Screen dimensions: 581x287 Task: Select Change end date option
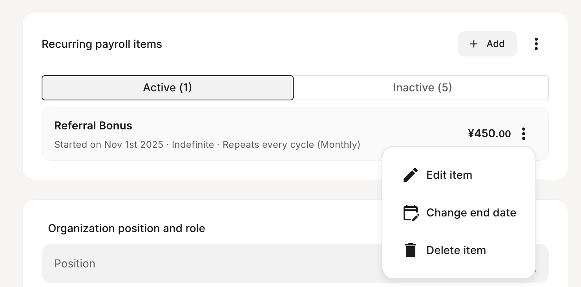pyautogui.click(x=471, y=213)
